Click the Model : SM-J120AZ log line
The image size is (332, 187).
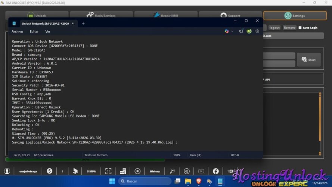pyautogui.click(x=28, y=50)
